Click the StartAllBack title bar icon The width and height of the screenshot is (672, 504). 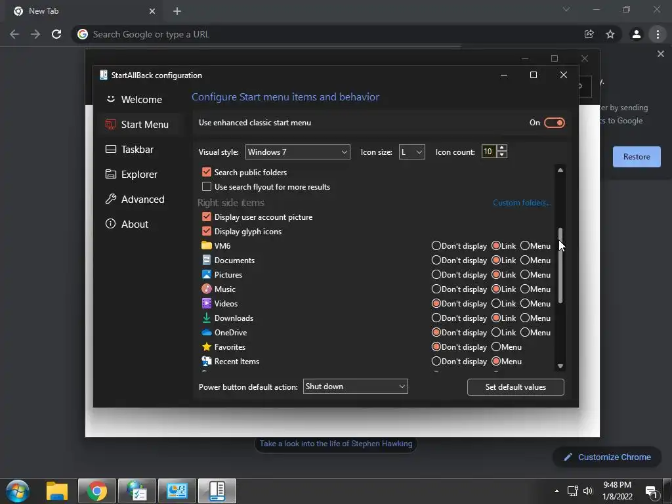point(103,75)
